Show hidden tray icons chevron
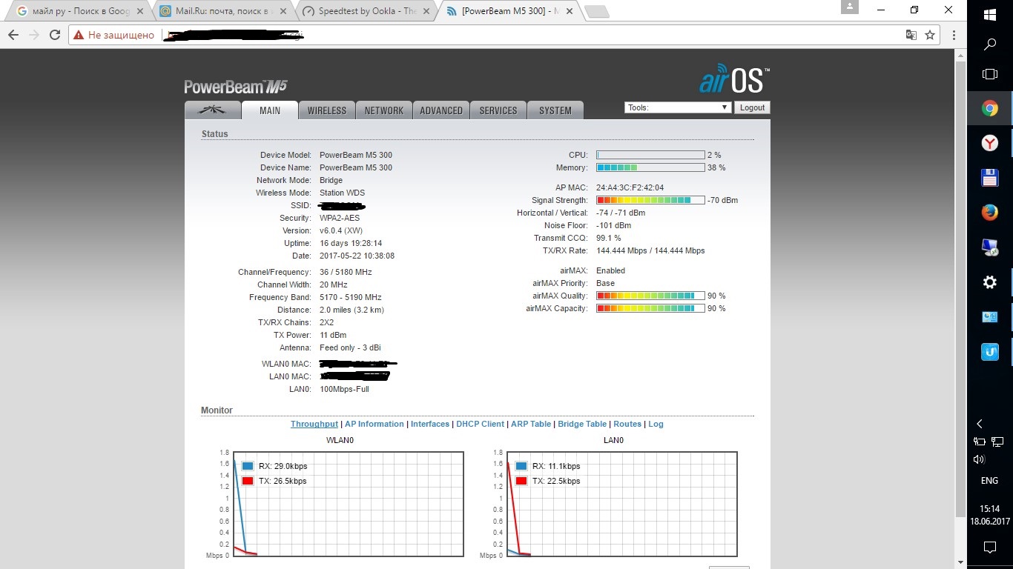The image size is (1013, 569). [980, 424]
